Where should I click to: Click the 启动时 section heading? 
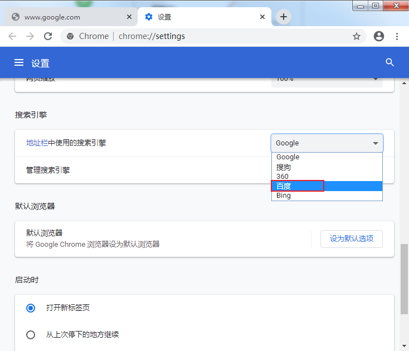tap(27, 280)
